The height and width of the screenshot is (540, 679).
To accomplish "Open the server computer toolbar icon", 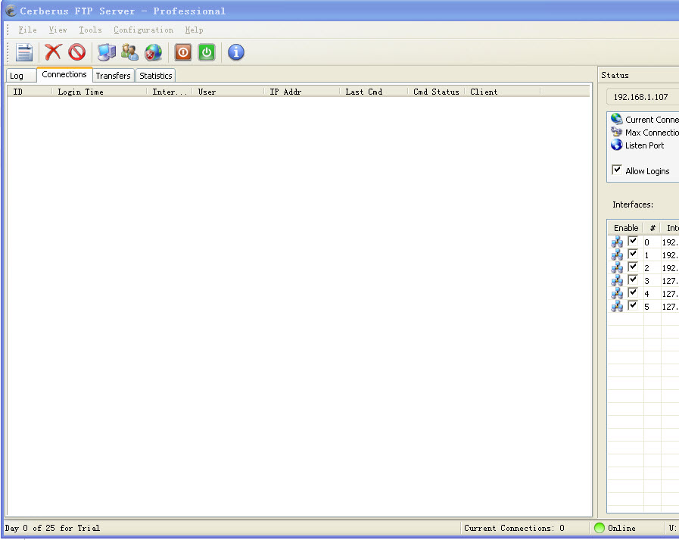I will point(107,52).
